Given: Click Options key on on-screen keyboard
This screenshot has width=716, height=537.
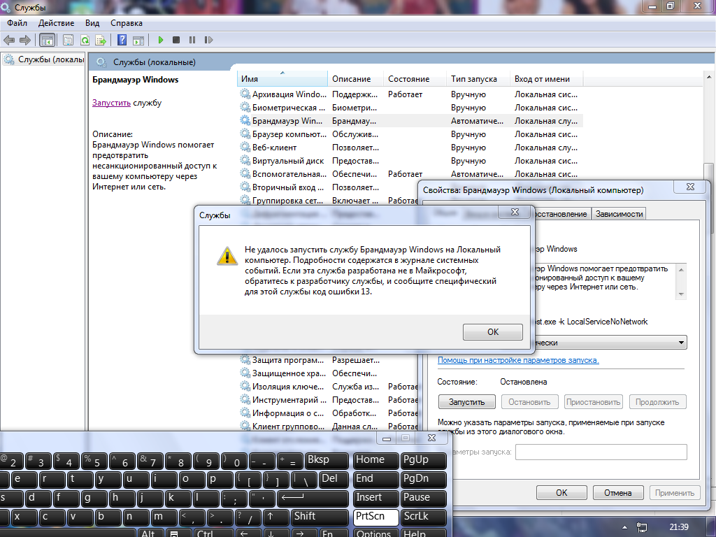Looking at the screenshot, I should (375, 533).
